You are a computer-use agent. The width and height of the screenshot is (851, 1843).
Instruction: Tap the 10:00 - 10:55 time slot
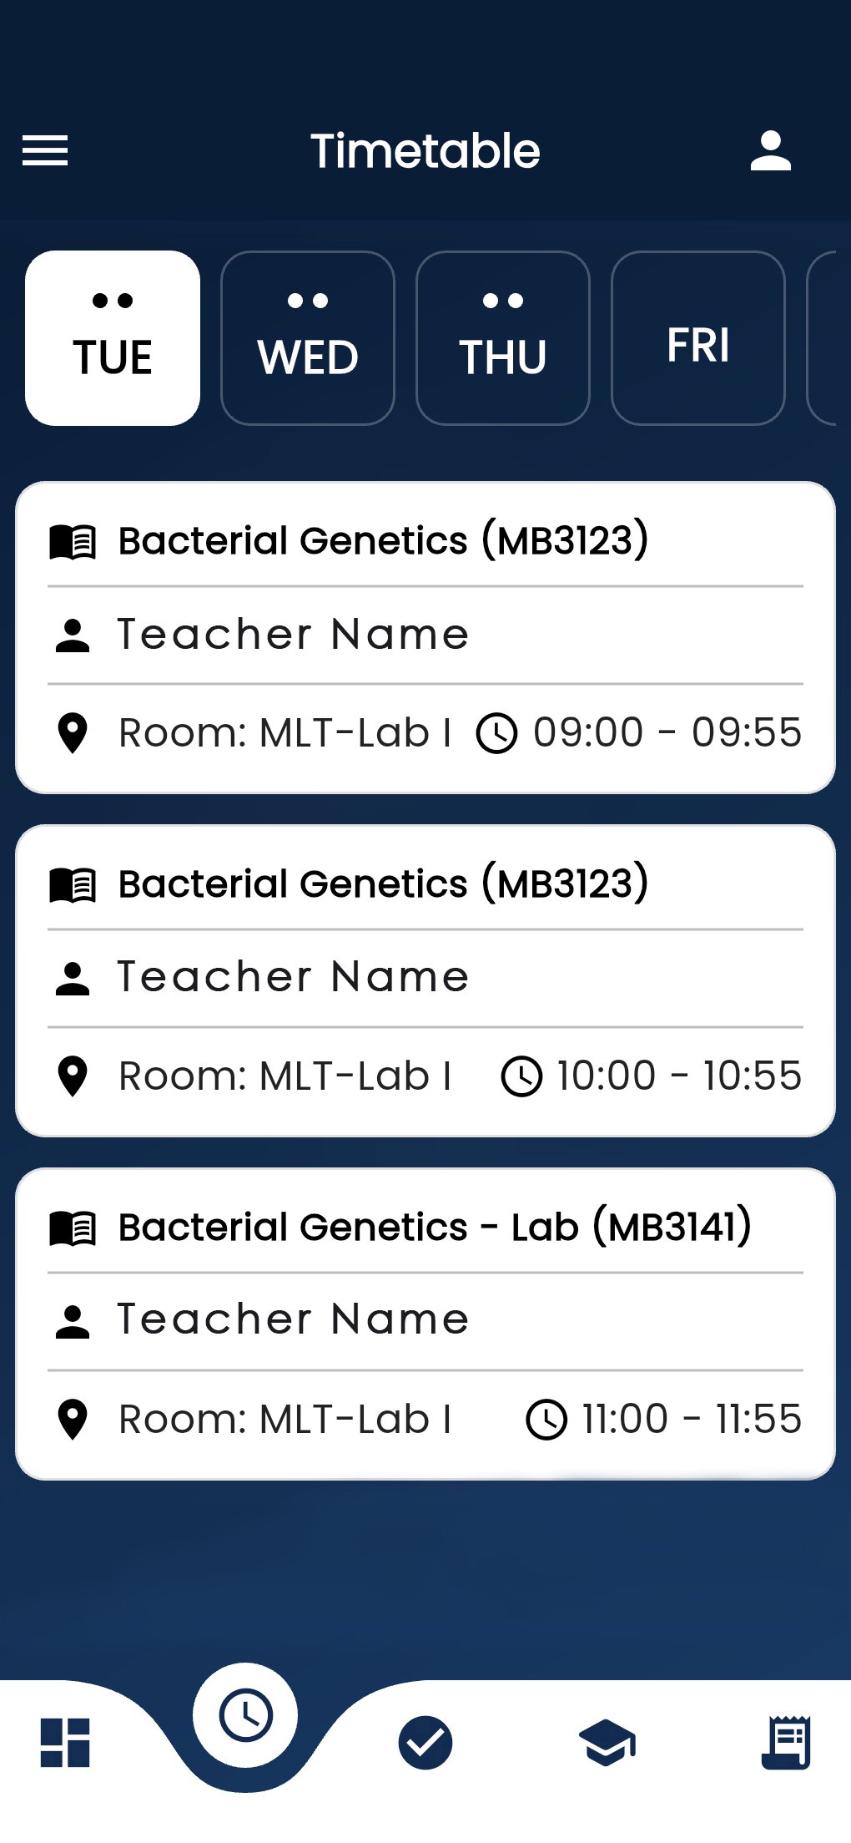click(678, 1076)
